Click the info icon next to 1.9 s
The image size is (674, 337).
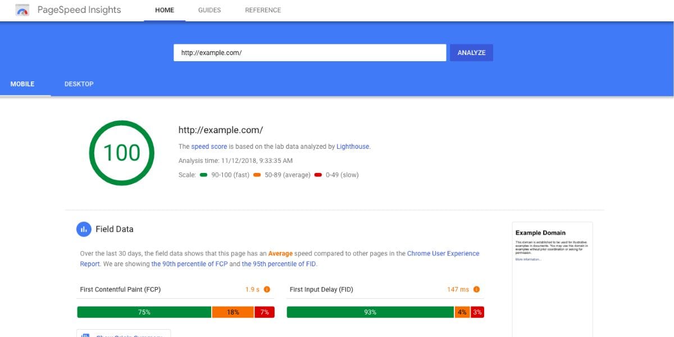267,290
